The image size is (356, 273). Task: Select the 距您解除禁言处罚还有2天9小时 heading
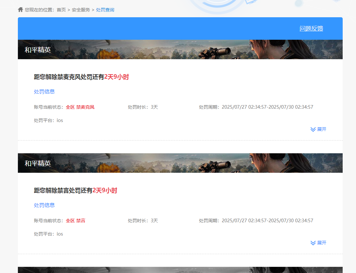coord(75,190)
